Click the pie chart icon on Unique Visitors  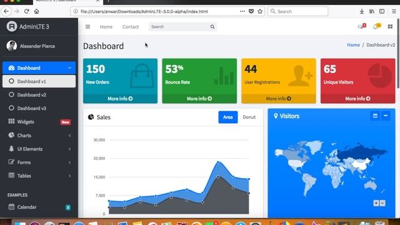[379, 76]
